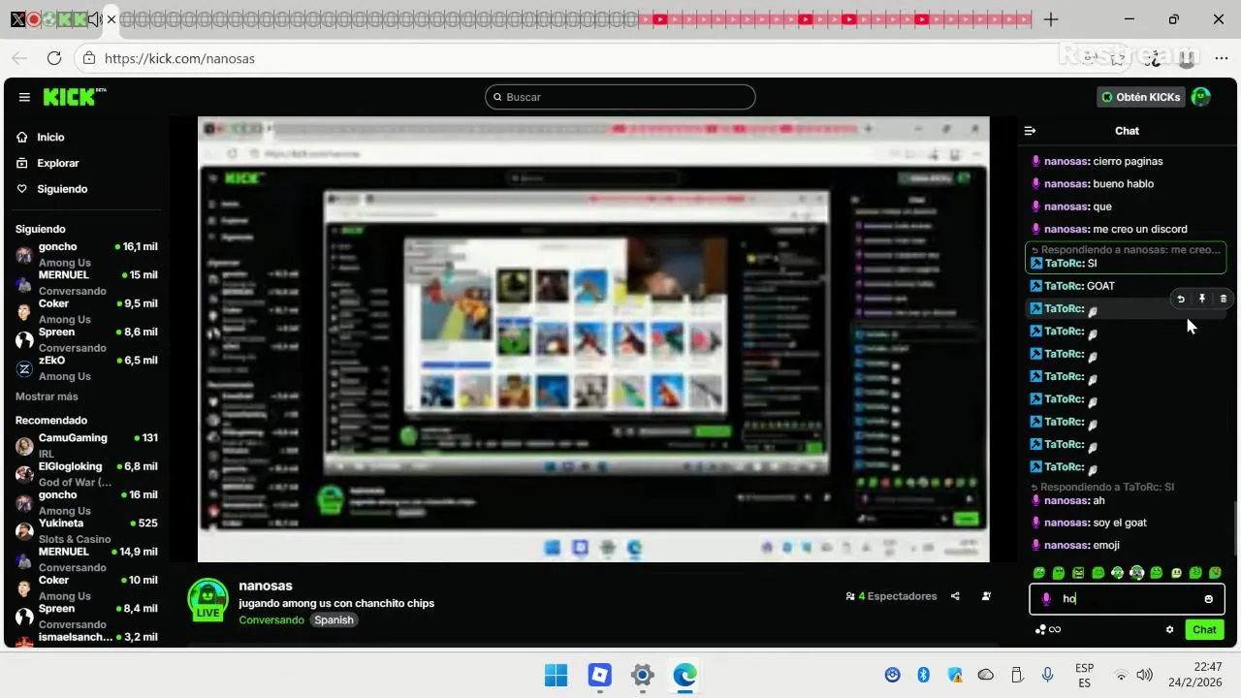The image size is (1241, 698).
Task: Click the Obtén KICKs button
Action: click(1140, 97)
